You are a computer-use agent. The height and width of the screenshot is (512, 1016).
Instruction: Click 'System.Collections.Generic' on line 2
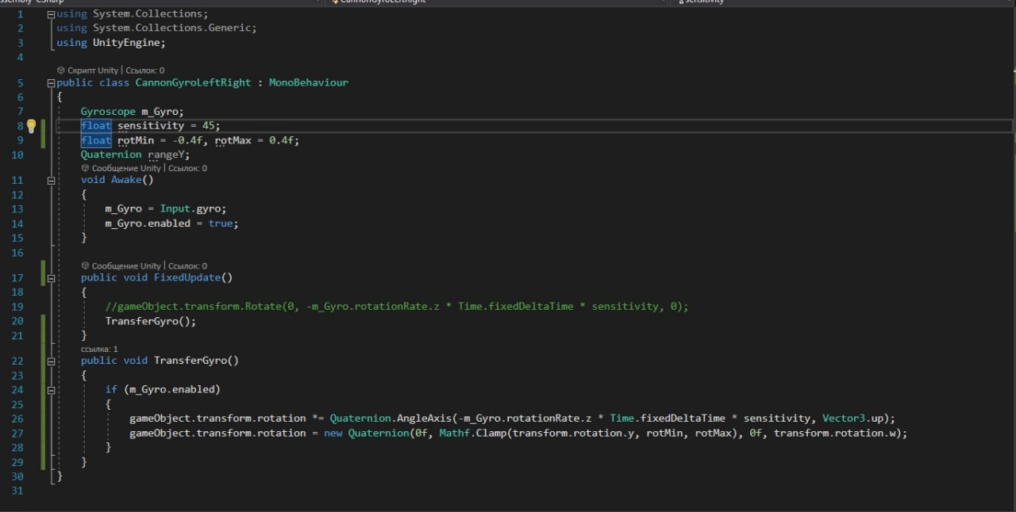172,28
